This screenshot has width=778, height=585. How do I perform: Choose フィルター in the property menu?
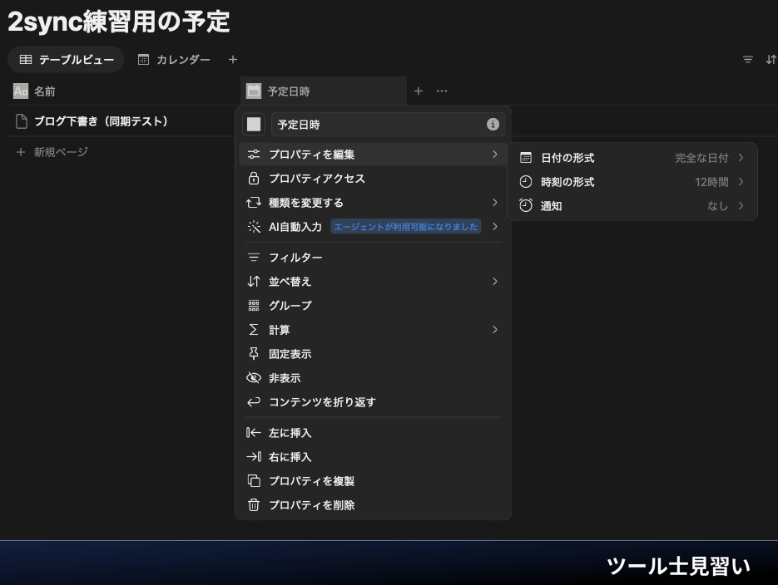point(373,258)
